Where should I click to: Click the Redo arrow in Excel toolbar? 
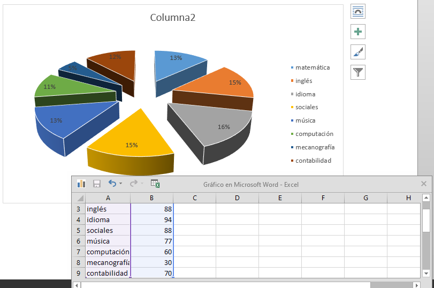click(x=134, y=183)
